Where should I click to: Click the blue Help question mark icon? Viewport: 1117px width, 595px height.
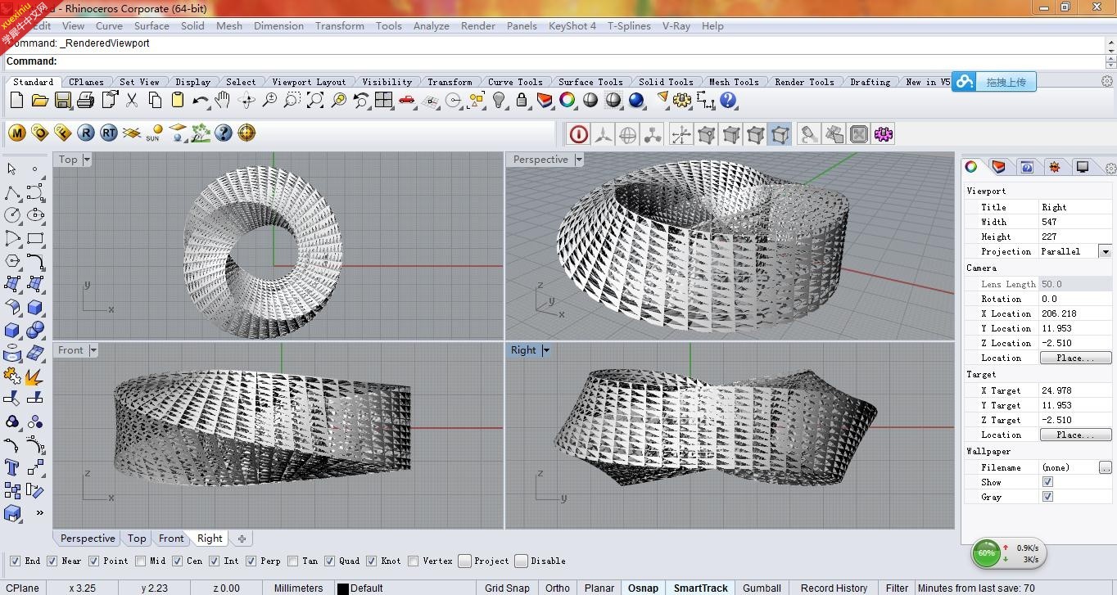[x=728, y=101]
